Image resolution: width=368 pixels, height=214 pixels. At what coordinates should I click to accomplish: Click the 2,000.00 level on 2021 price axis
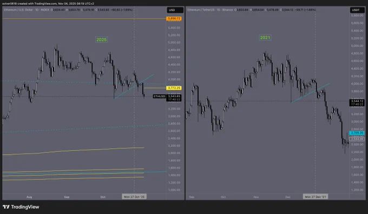[357, 160]
